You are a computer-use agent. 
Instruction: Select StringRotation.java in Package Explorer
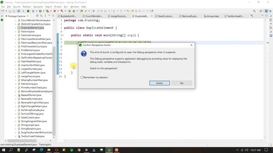coord(31,129)
